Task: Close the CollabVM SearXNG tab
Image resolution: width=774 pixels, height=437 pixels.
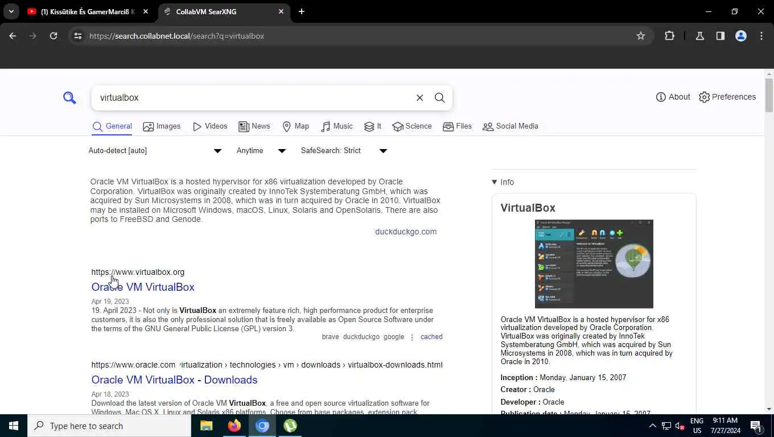Action: 281,11
